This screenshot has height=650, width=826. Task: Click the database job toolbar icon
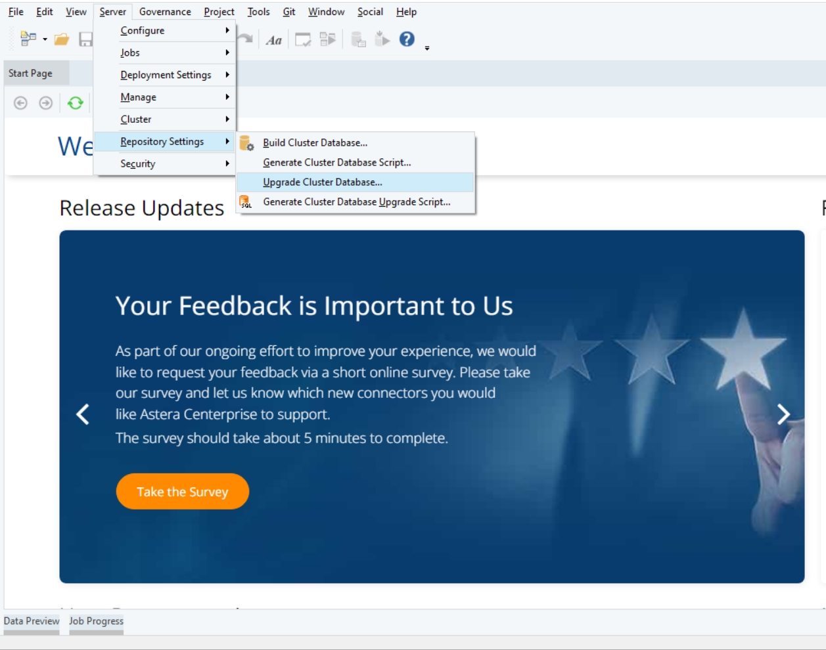click(x=358, y=39)
